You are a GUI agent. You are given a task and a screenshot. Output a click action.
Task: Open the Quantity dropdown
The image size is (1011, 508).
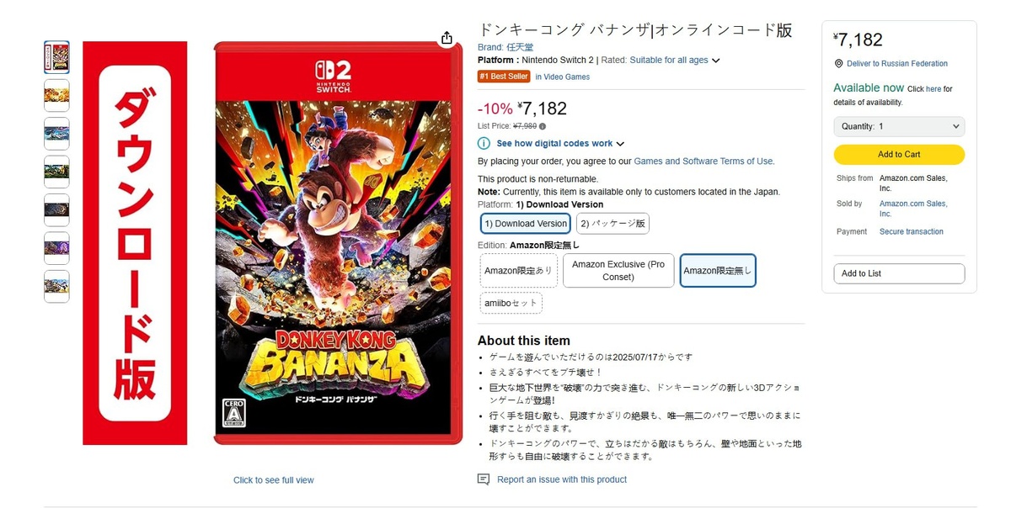tap(899, 126)
